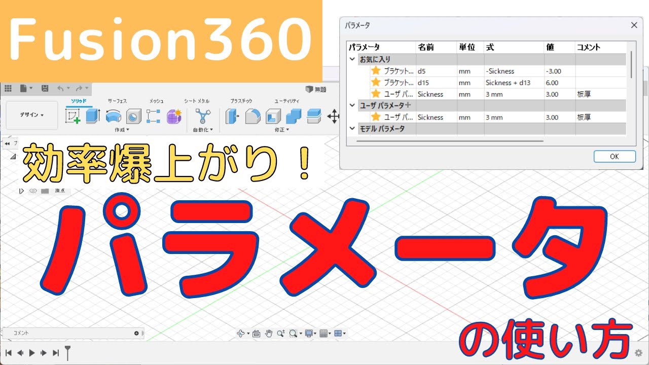
Task: Select the Create Sketch tool
Action: pyautogui.click(x=73, y=116)
